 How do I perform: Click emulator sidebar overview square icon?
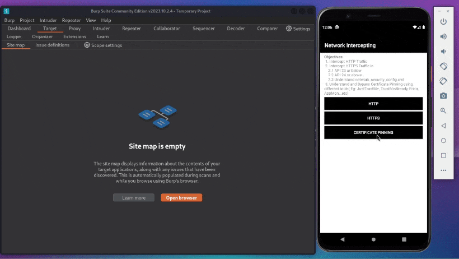pyautogui.click(x=443, y=155)
